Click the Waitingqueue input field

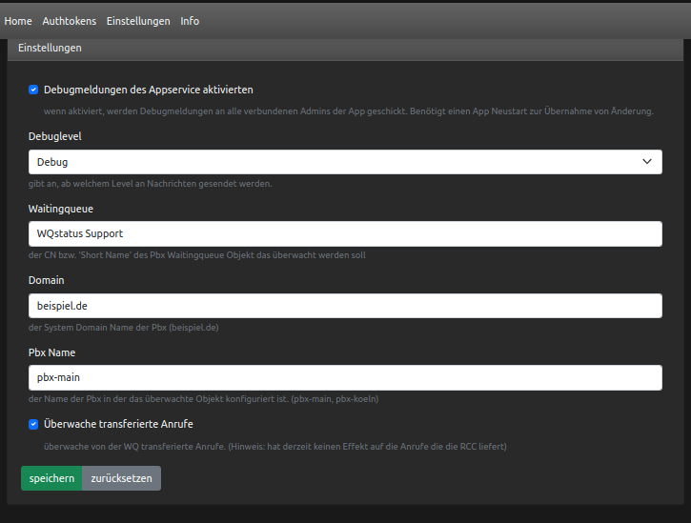345,234
